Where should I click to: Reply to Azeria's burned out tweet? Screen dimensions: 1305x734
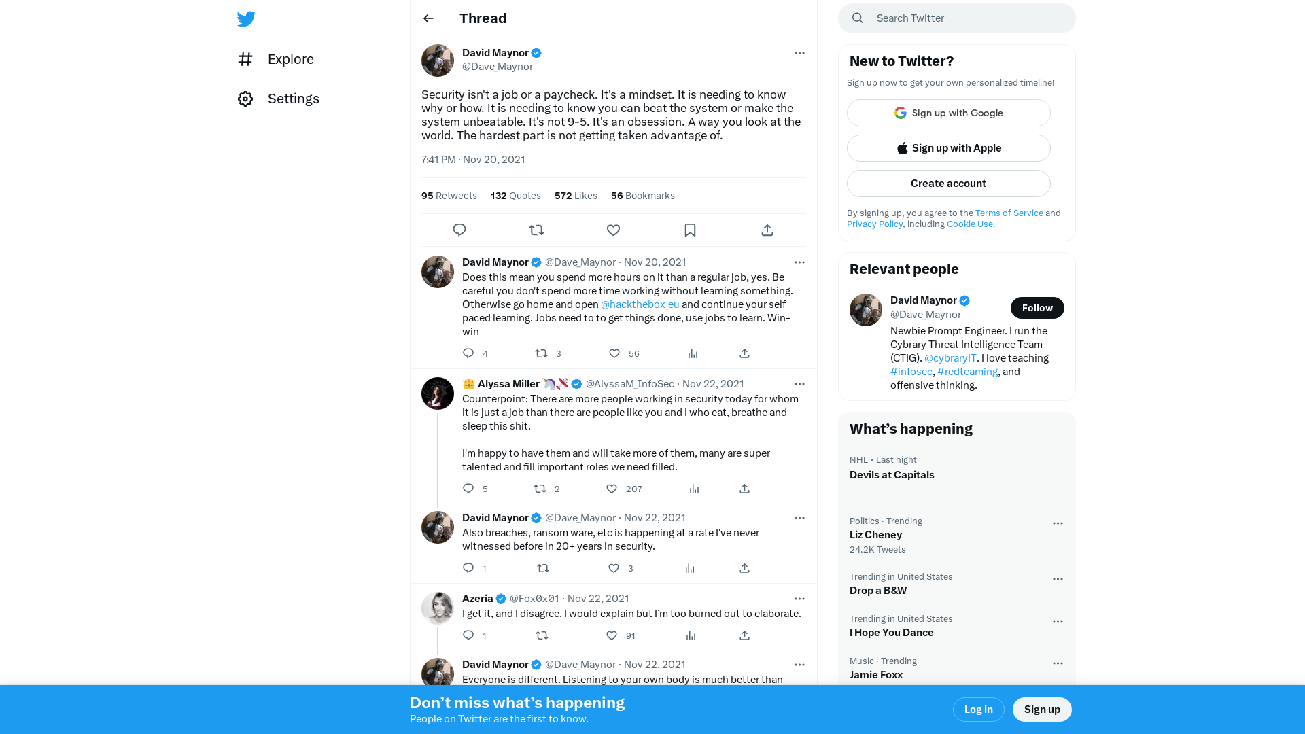click(468, 635)
